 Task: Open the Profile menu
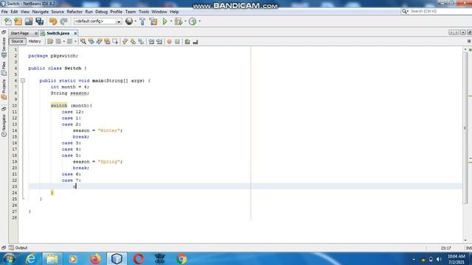(x=117, y=12)
